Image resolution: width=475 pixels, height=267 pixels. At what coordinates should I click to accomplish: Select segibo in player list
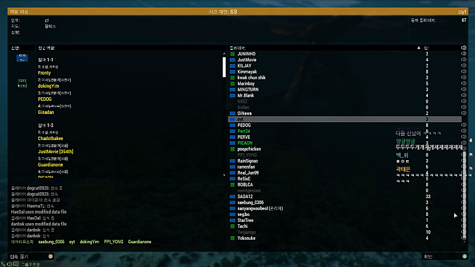click(243, 214)
